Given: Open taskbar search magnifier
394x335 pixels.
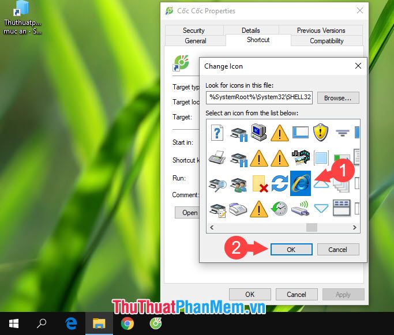Looking at the screenshot, I should [42, 323].
